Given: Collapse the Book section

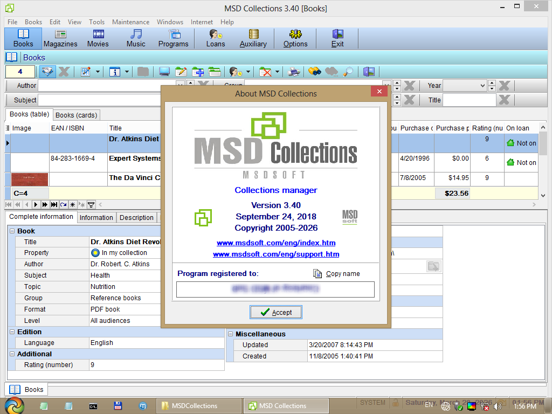Looking at the screenshot, I should coord(12,231).
